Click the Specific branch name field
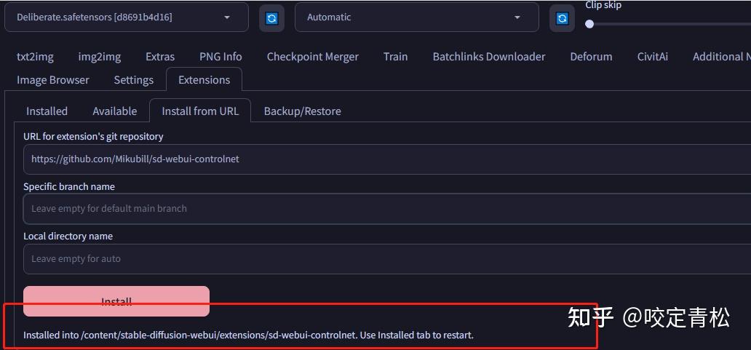751x350 pixels. [x=386, y=208]
